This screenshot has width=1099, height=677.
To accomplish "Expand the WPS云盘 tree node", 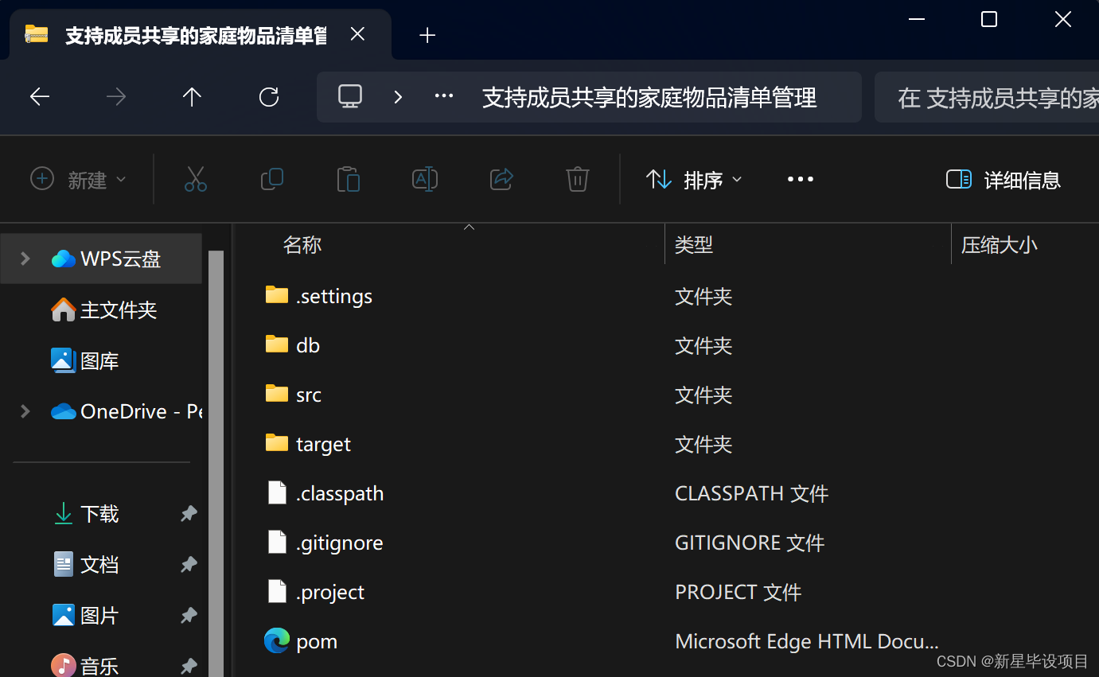I will click(25, 259).
